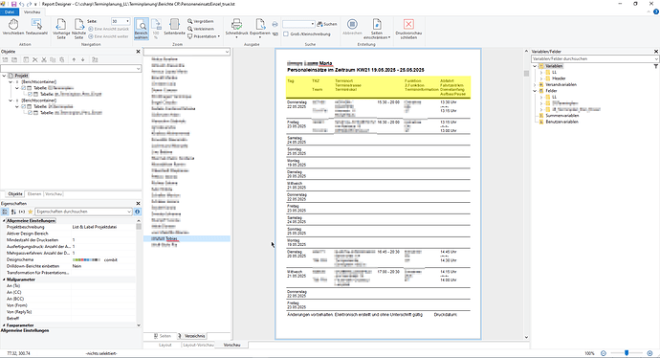Select Summenvariablen in Variablen/Felder tree

pyautogui.click(x=561, y=116)
